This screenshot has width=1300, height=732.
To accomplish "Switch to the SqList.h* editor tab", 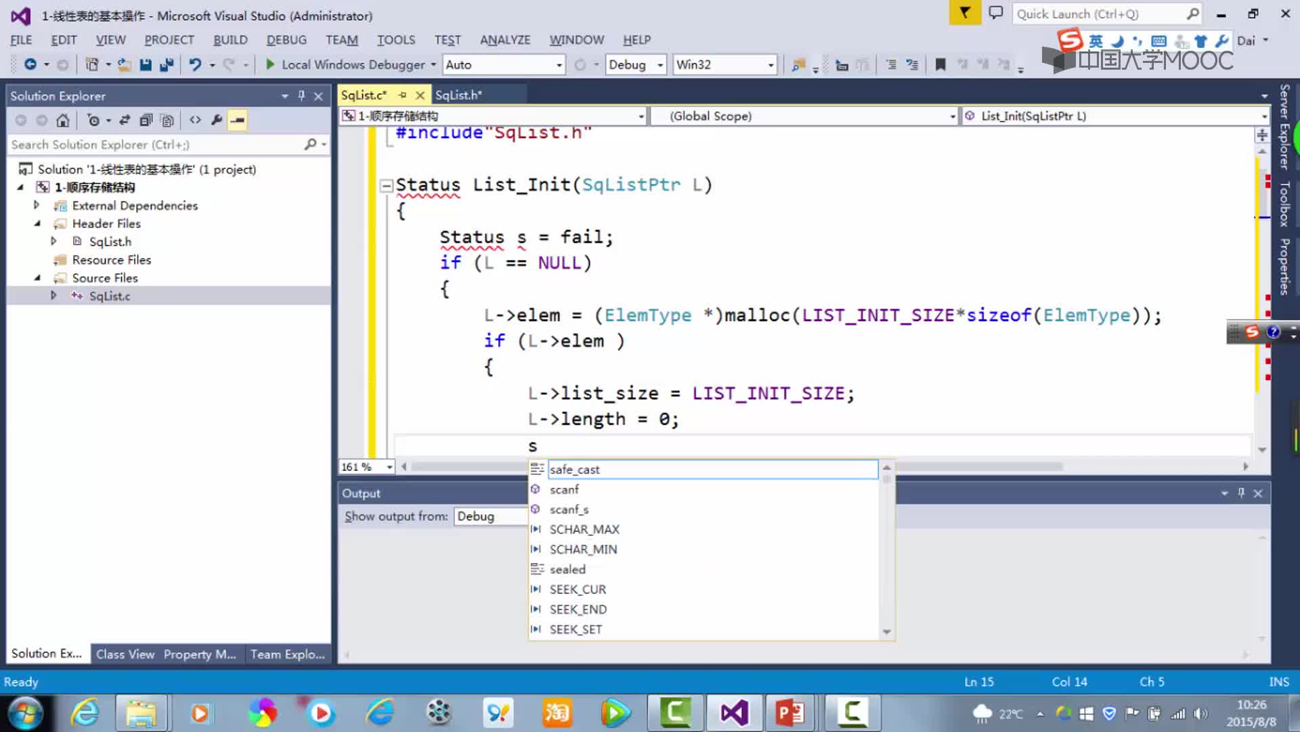I will 458,95.
